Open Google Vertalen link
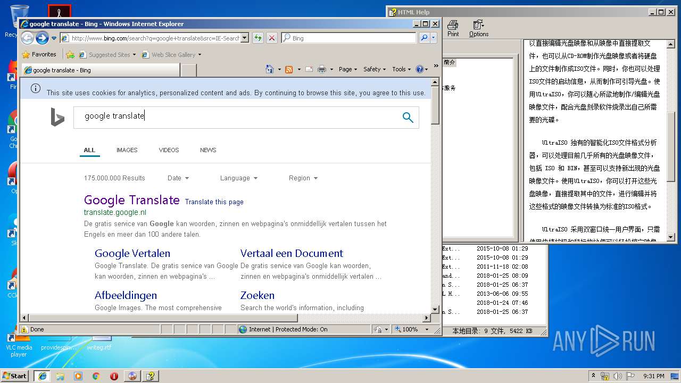 (132, 254)
